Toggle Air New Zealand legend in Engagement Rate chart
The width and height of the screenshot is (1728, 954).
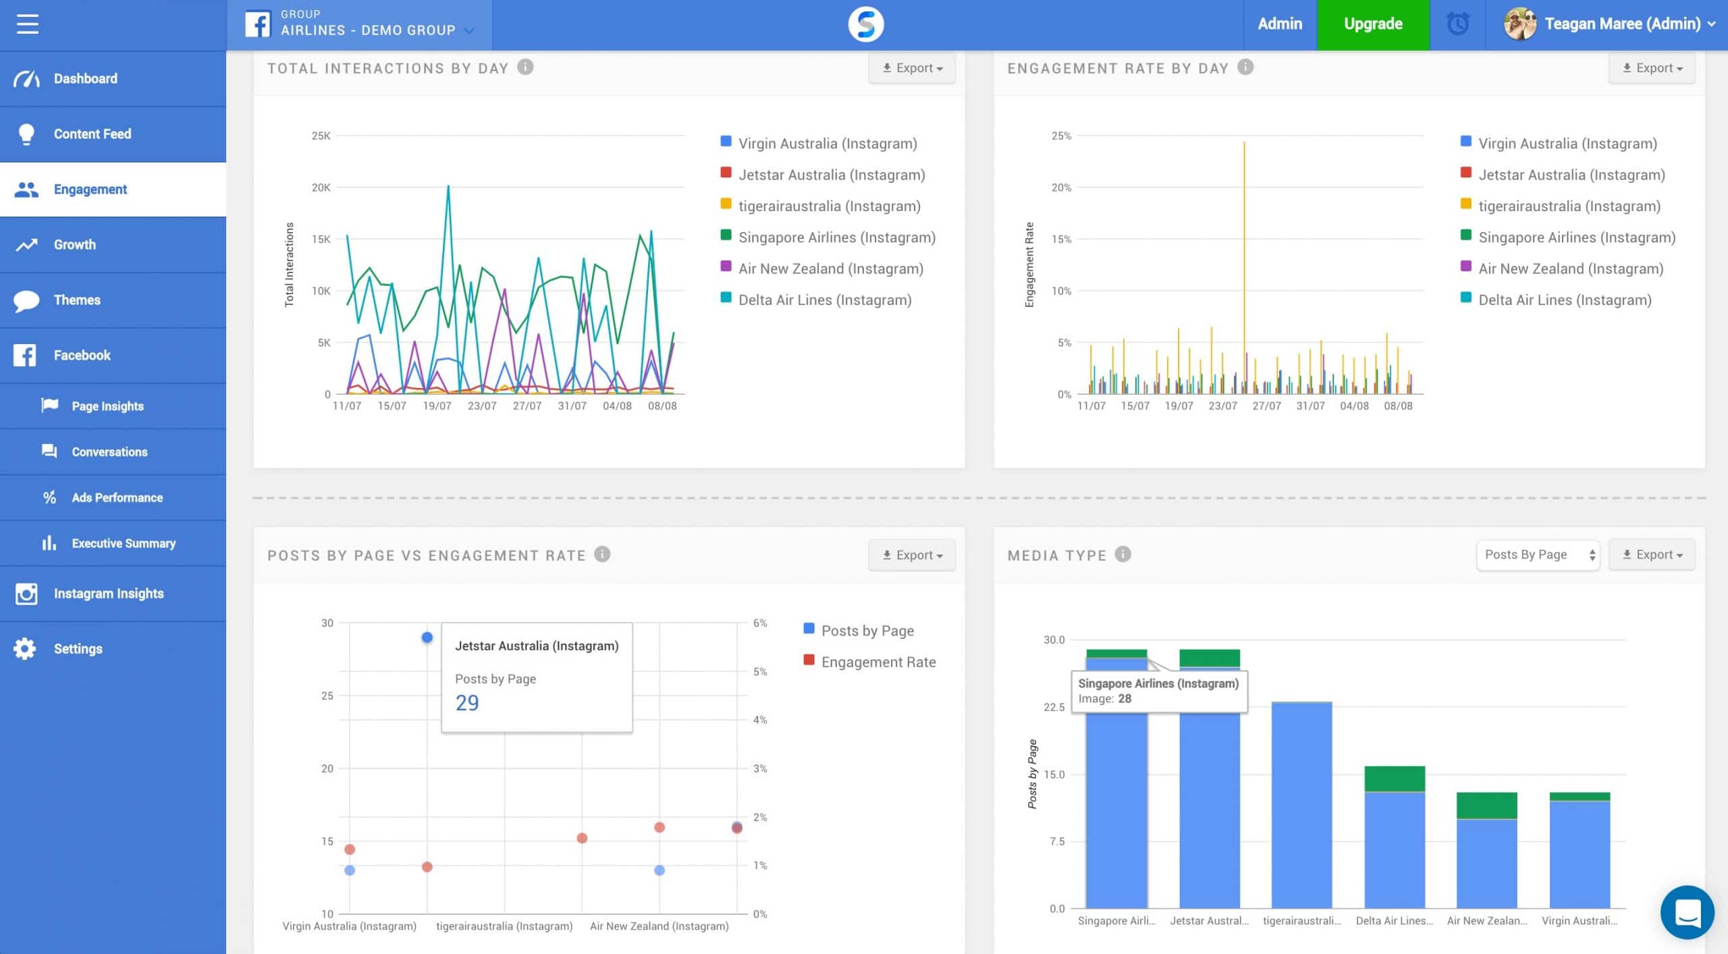point(1563,269)
